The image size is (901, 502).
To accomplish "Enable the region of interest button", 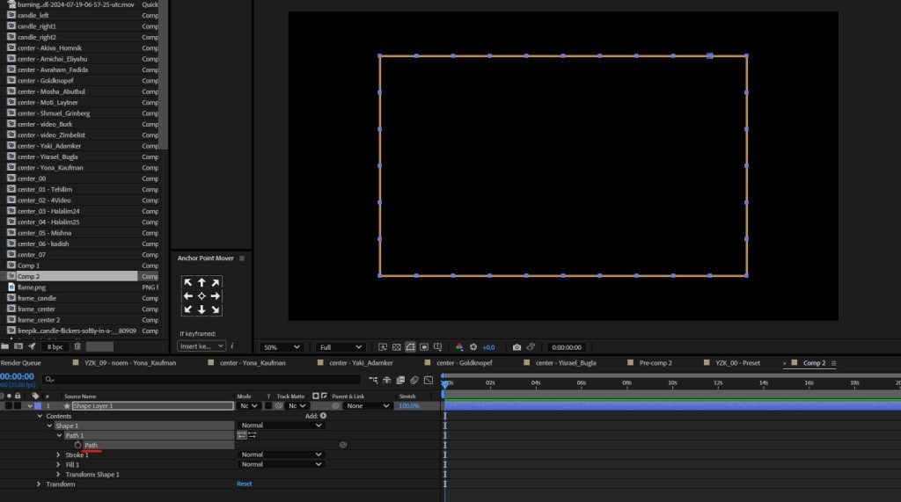I will [424, 347].
